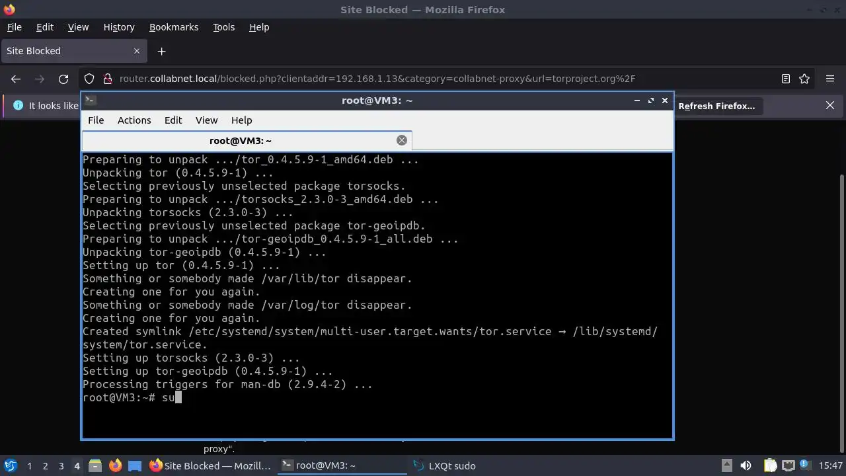
Task: Open the terminal Help menu
Action: [x=241, y=120]
